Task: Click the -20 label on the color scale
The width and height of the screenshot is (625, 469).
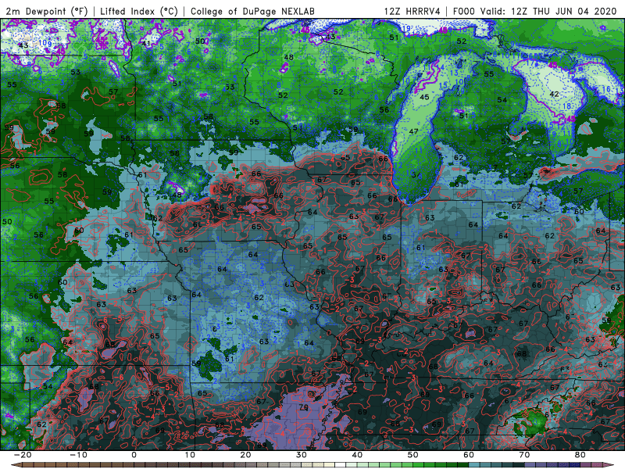Action: click(23, 455)
